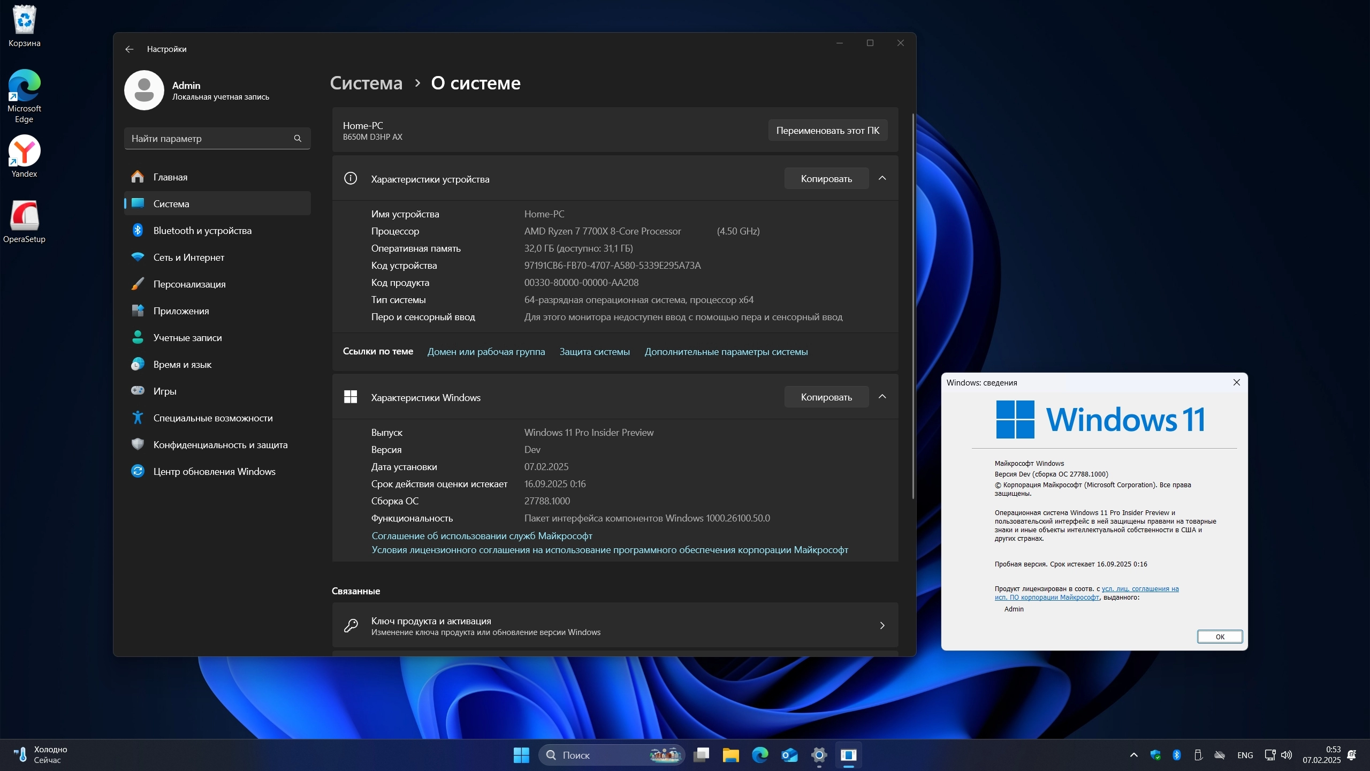The height and width of the screenshot is (771, 1370).
Task: Open File Explorer from taskbar
Action: pos(730,755)
